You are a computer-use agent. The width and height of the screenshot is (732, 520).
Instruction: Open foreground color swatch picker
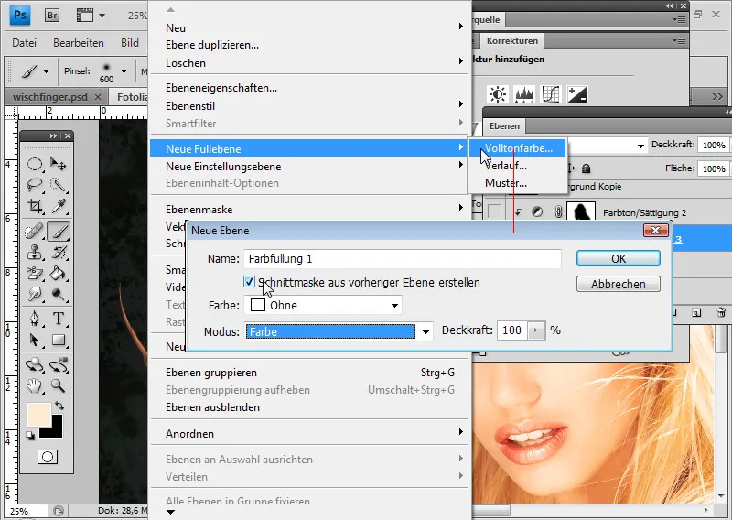pyautogui.click(x=38, y=415)
